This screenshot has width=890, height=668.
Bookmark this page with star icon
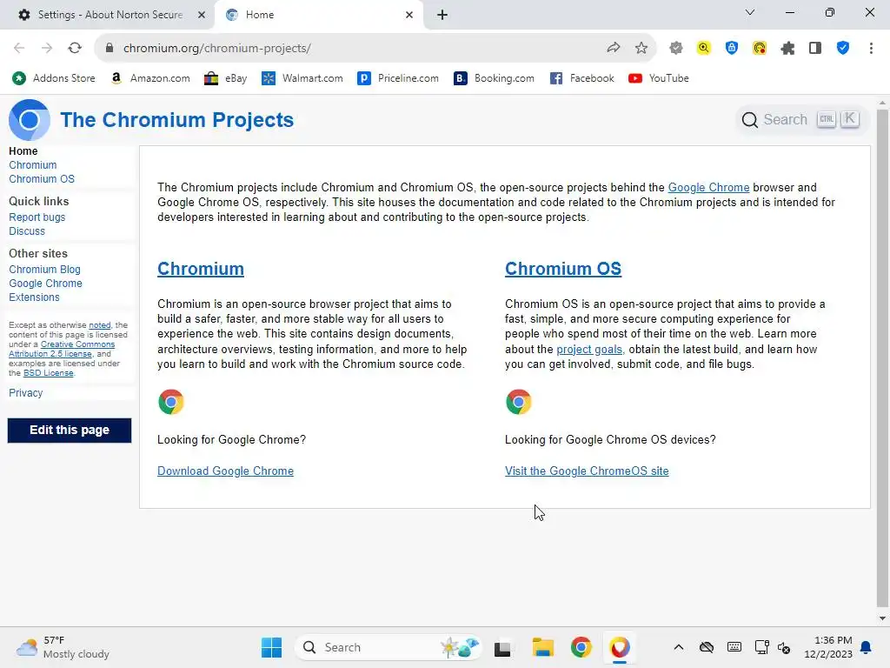[x=641, y=48]
